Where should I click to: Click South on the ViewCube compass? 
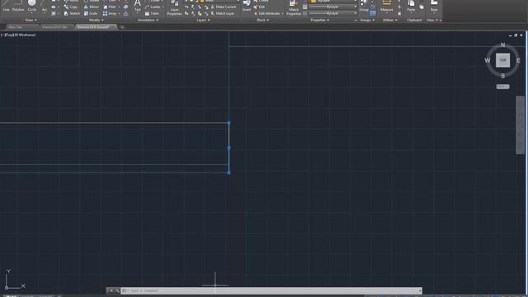(502, 76)
